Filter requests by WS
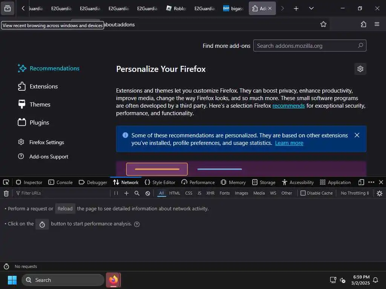 pyautogui.click(x=273, y=193)
